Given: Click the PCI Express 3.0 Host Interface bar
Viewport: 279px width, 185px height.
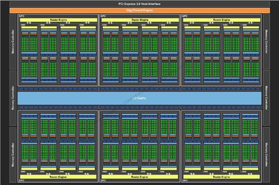Looking at the screenshot, I should click(x=139, y=4).
